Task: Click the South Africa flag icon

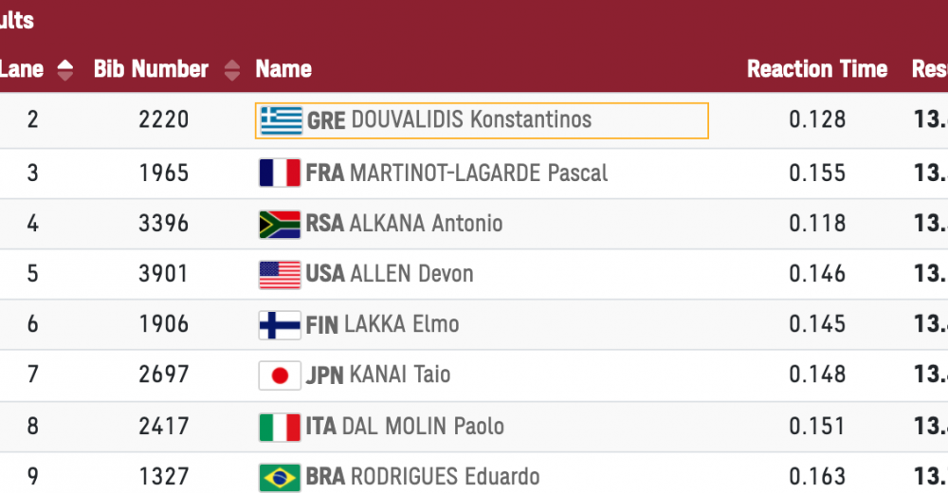Action: pos(280,224)
